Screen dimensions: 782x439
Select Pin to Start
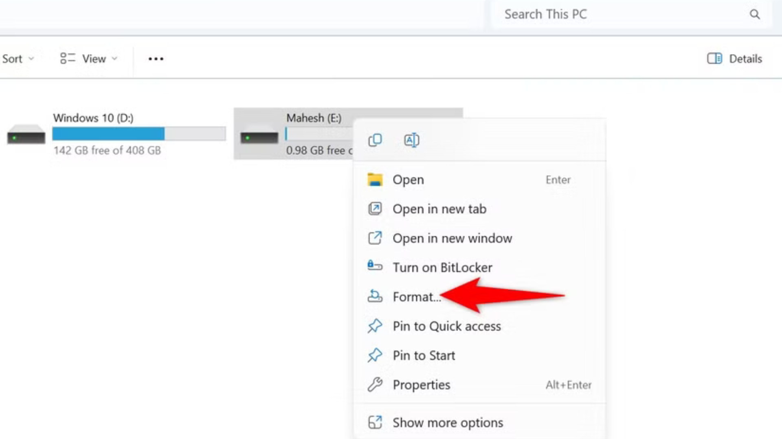[x=479, y=355]
